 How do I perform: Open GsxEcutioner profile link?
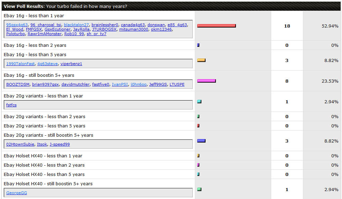[x=58, y=29]
